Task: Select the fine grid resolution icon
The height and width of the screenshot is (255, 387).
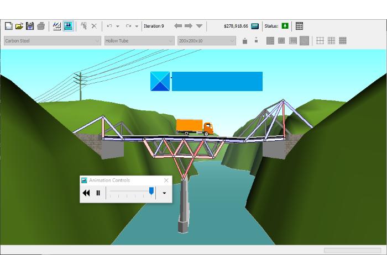Action: [x=343, y=41]
